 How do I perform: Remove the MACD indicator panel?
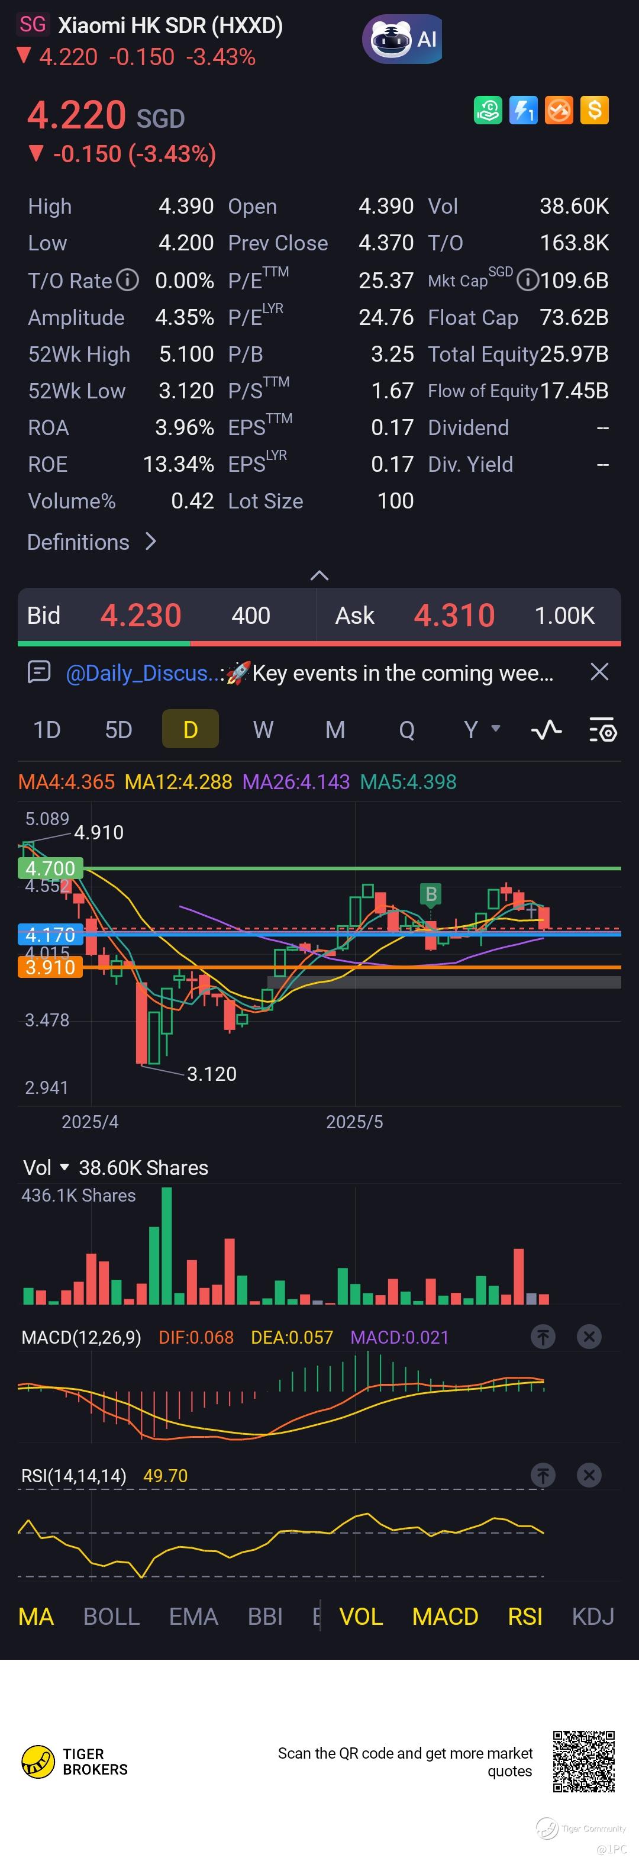coord(589,1337)
